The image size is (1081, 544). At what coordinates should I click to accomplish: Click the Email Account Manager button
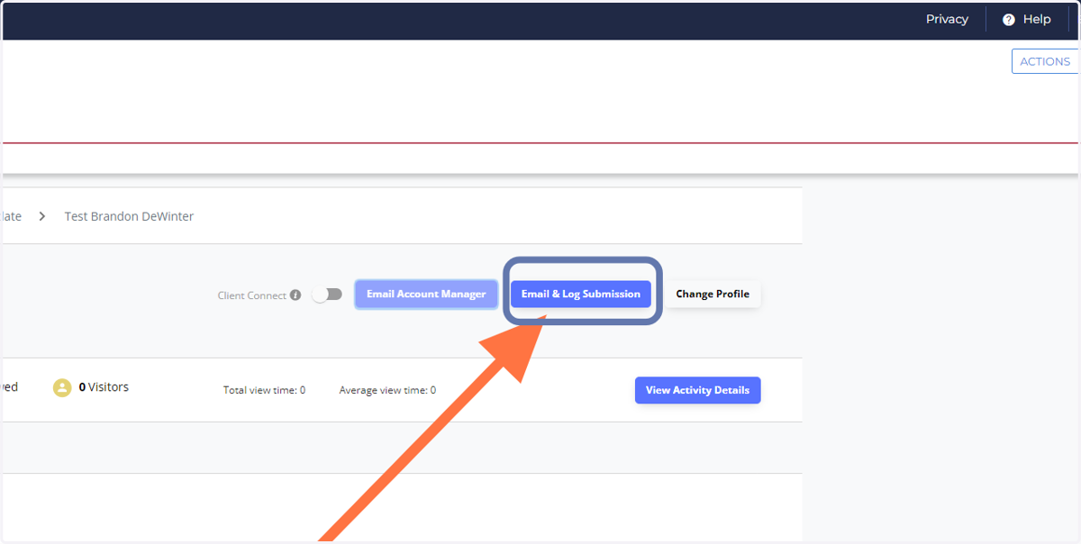(x=426, y=295)
